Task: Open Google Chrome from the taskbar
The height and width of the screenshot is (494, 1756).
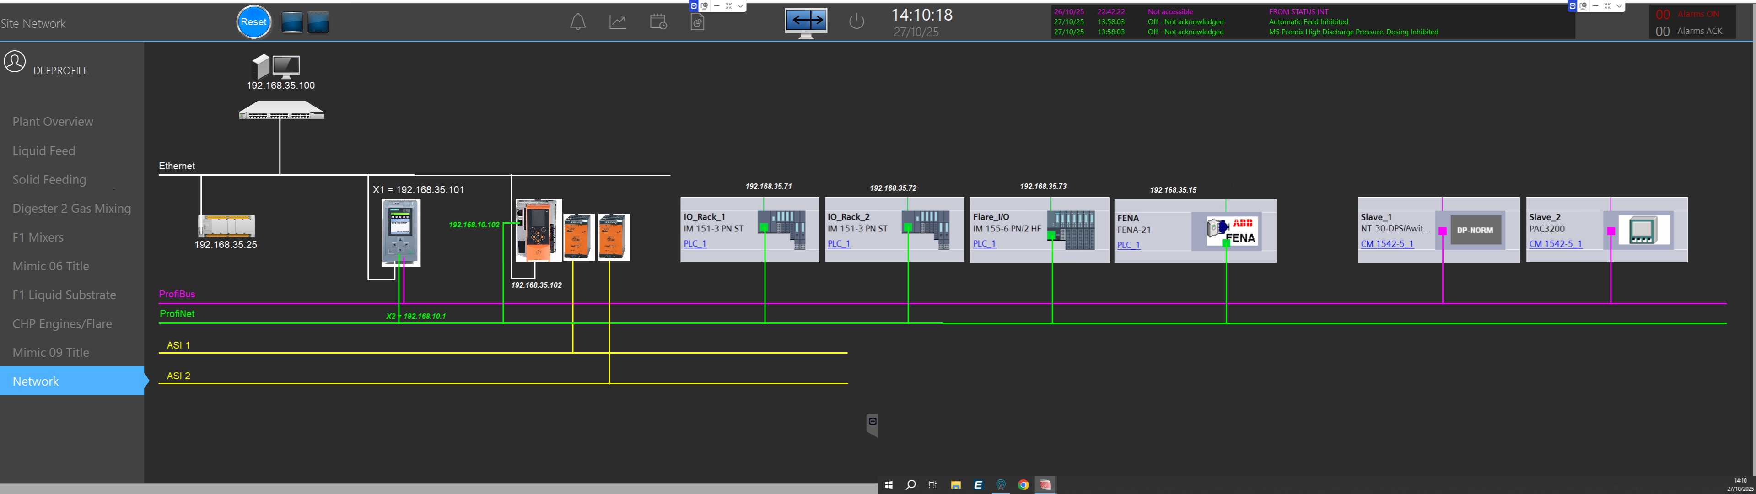Action: point(1023,485)
